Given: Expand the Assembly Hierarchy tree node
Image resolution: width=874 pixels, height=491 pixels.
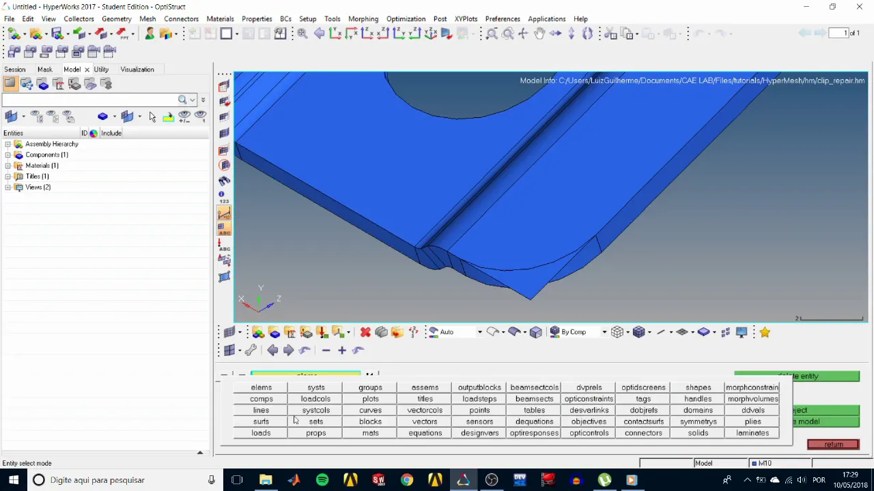Looking at the screenshot, I should coord(8,144).
